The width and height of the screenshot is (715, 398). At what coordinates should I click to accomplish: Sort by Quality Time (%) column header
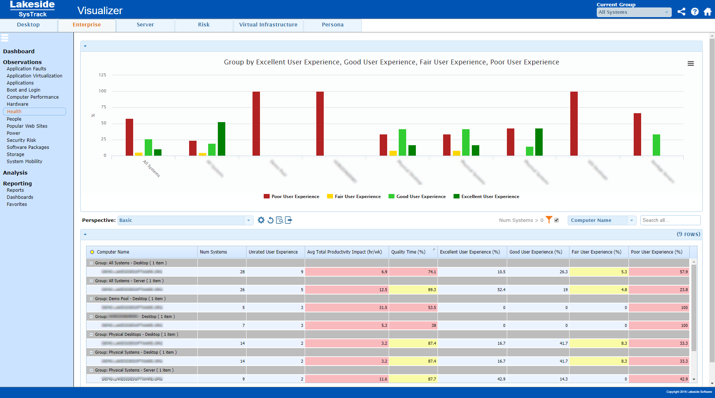coord(413,252)
